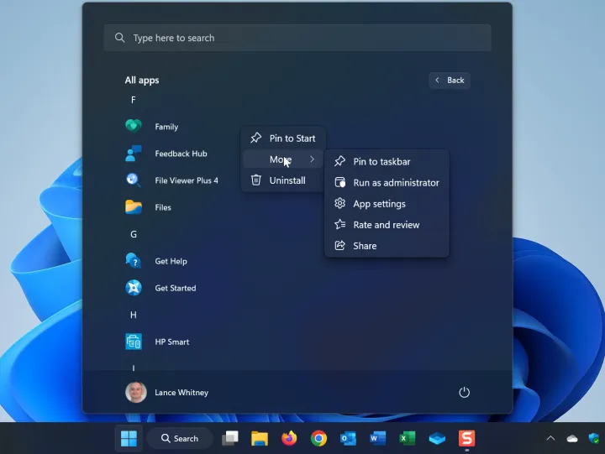Expand the More submenu

click(x=283, y=159)
